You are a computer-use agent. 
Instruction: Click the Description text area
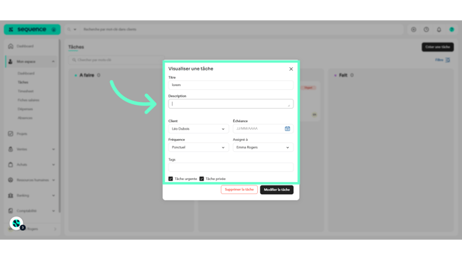coord(231,103)
